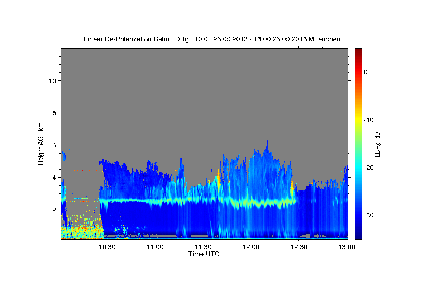Image resolution: width=430 pixels, height=287 pixels.
Task: Click the 'Time UTC' axis label
Action: [x=204, y=254]
